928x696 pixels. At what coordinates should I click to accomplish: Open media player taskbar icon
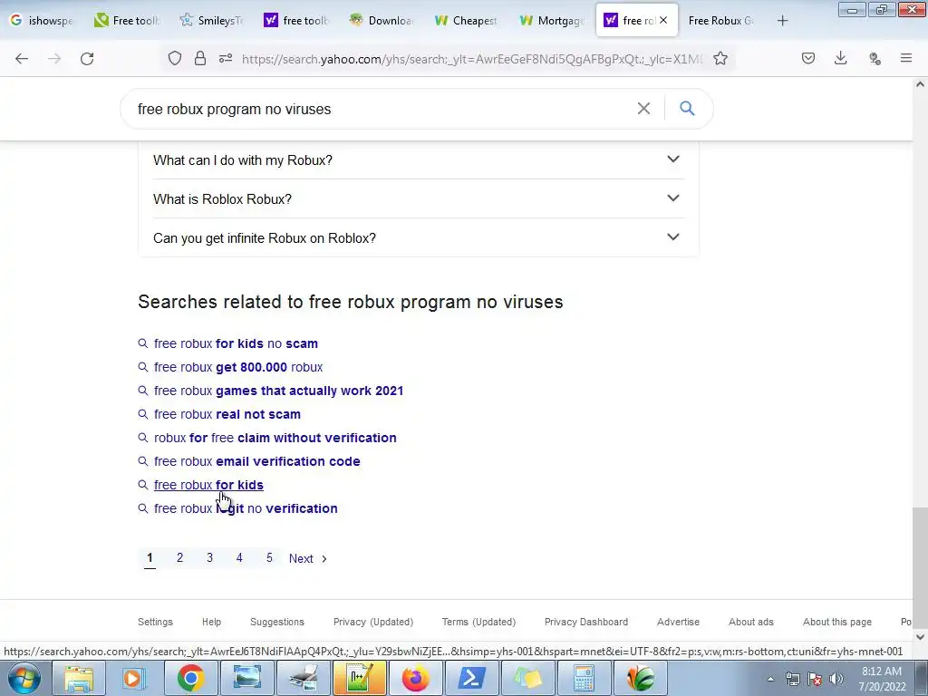[x=134, y=678]
